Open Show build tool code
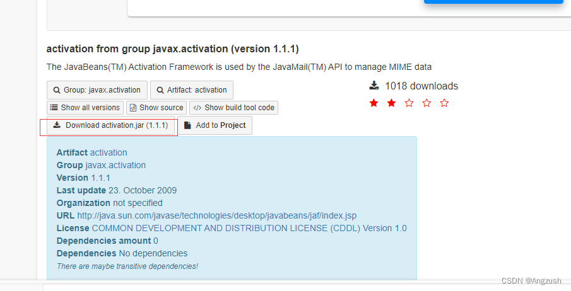 pyautogui.click(x=234, y=108)
